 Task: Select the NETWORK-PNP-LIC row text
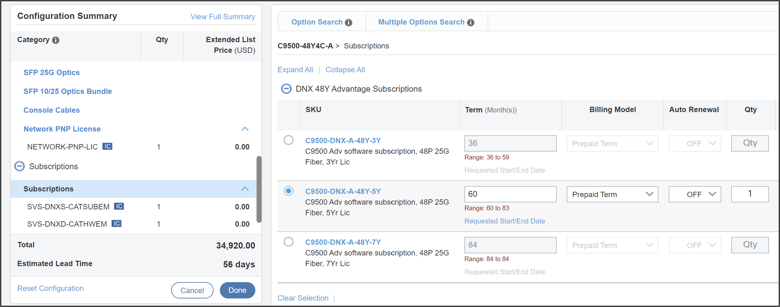pyautogui.click(x=62, y=147)
